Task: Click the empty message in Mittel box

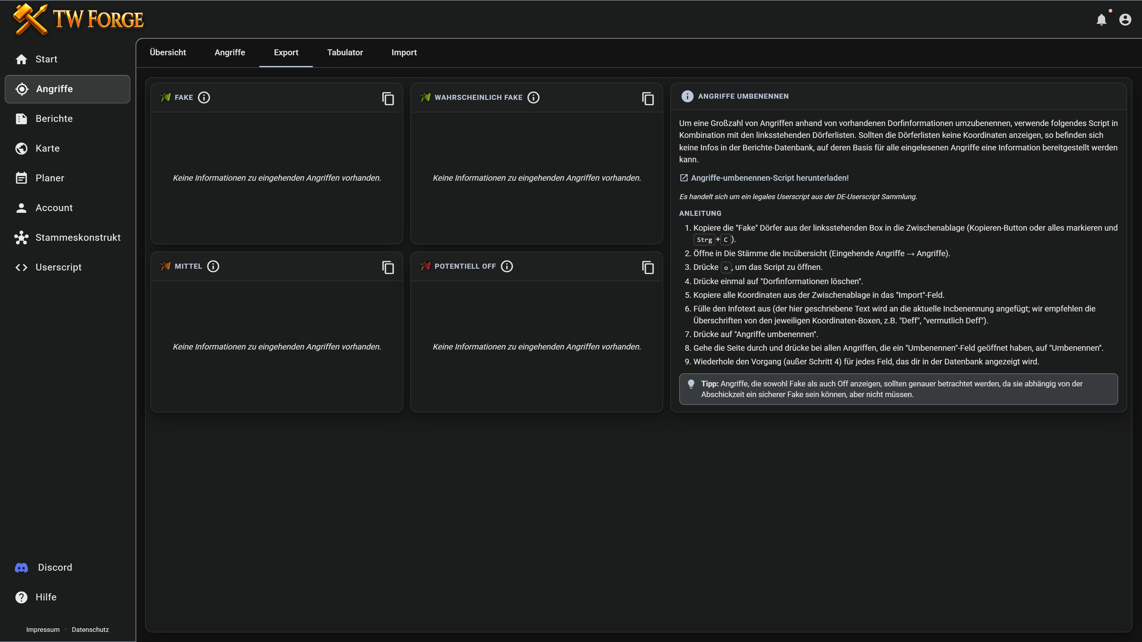Action: coord(277,347)
